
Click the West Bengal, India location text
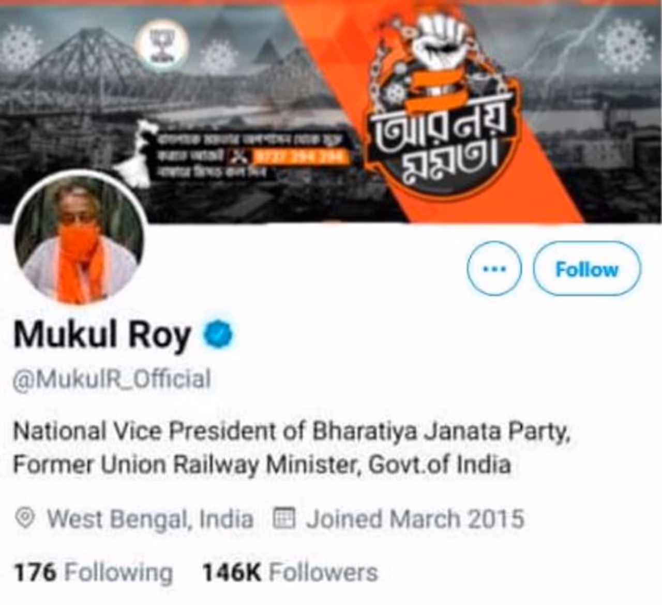150,519
